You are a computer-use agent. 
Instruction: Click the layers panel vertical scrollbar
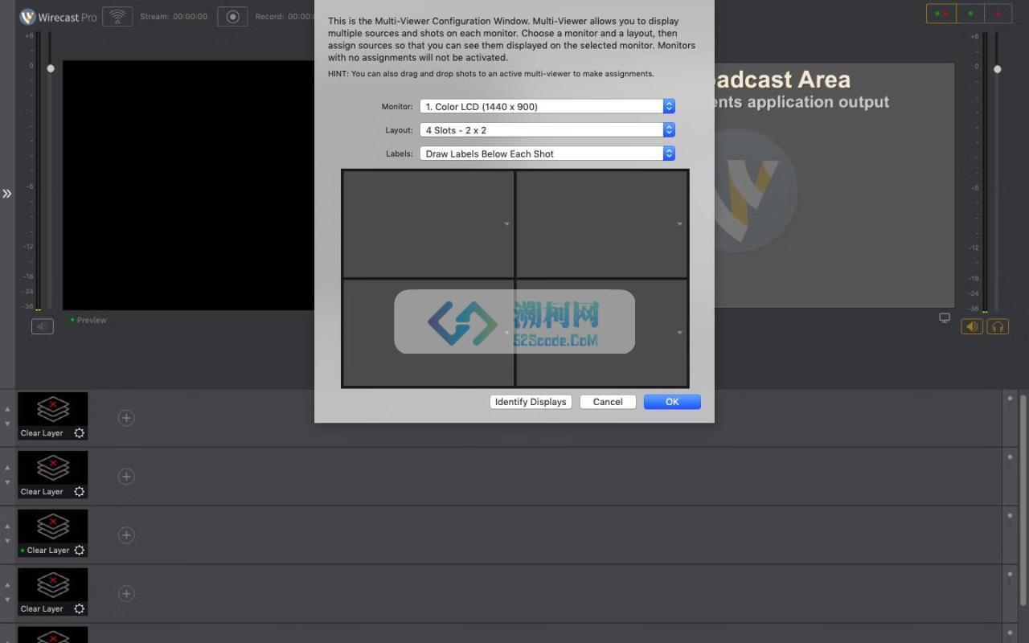(x=1023, y=498)
